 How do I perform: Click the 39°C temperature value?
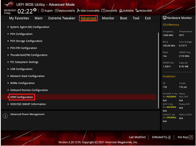click(182, 35)
